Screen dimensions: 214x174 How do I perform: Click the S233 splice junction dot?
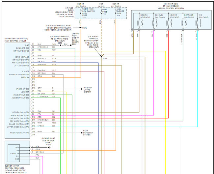click(101, 57)
